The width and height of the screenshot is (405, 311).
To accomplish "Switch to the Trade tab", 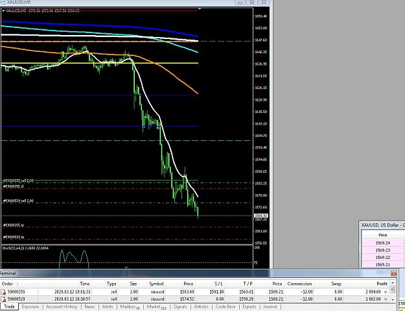I will (9, 306).
